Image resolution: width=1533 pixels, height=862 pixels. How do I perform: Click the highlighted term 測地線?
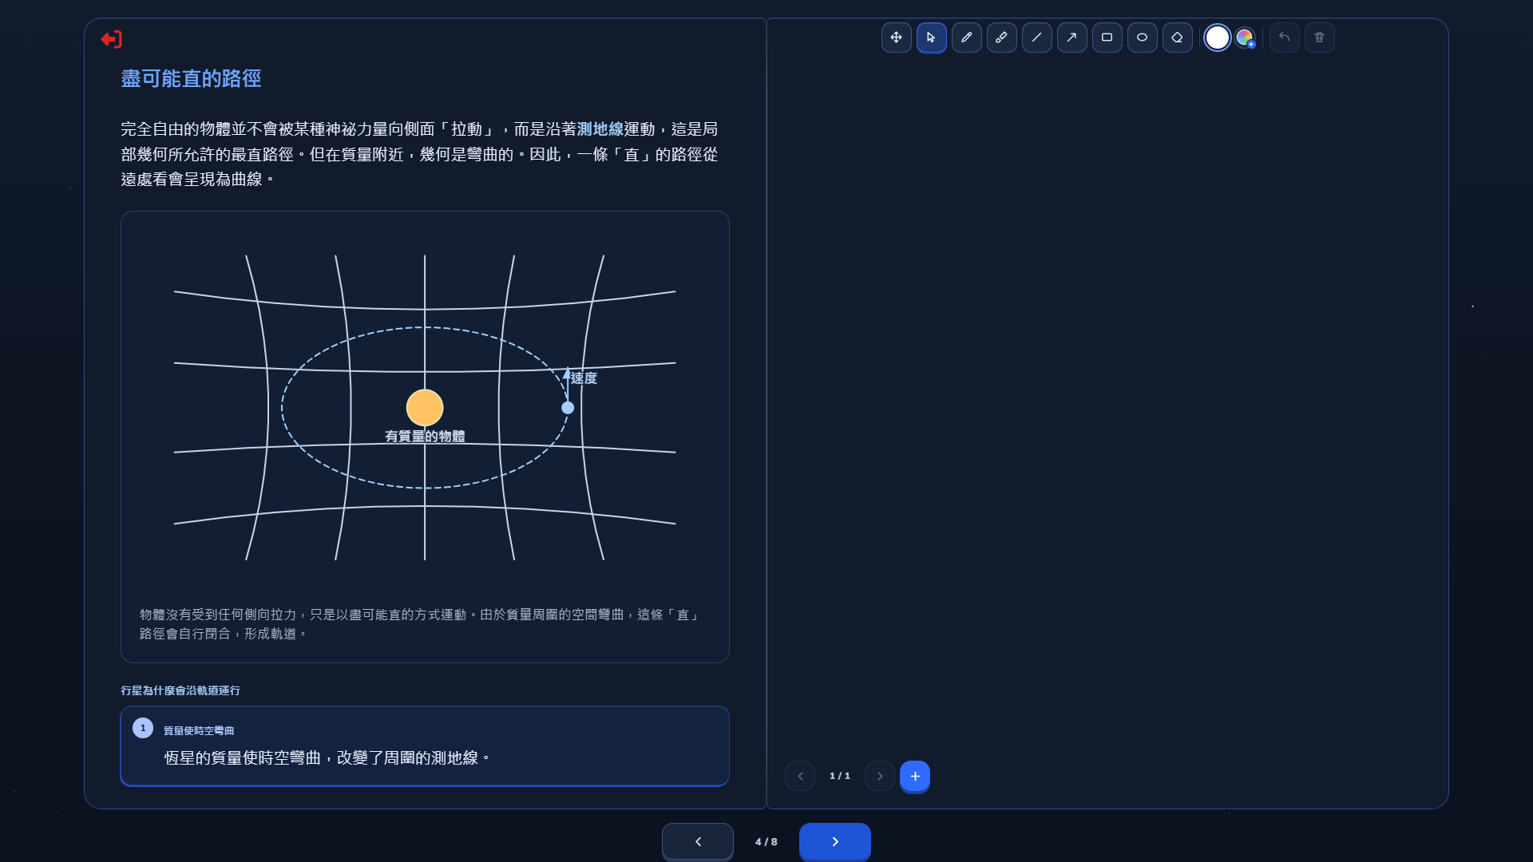coord(600,129)
